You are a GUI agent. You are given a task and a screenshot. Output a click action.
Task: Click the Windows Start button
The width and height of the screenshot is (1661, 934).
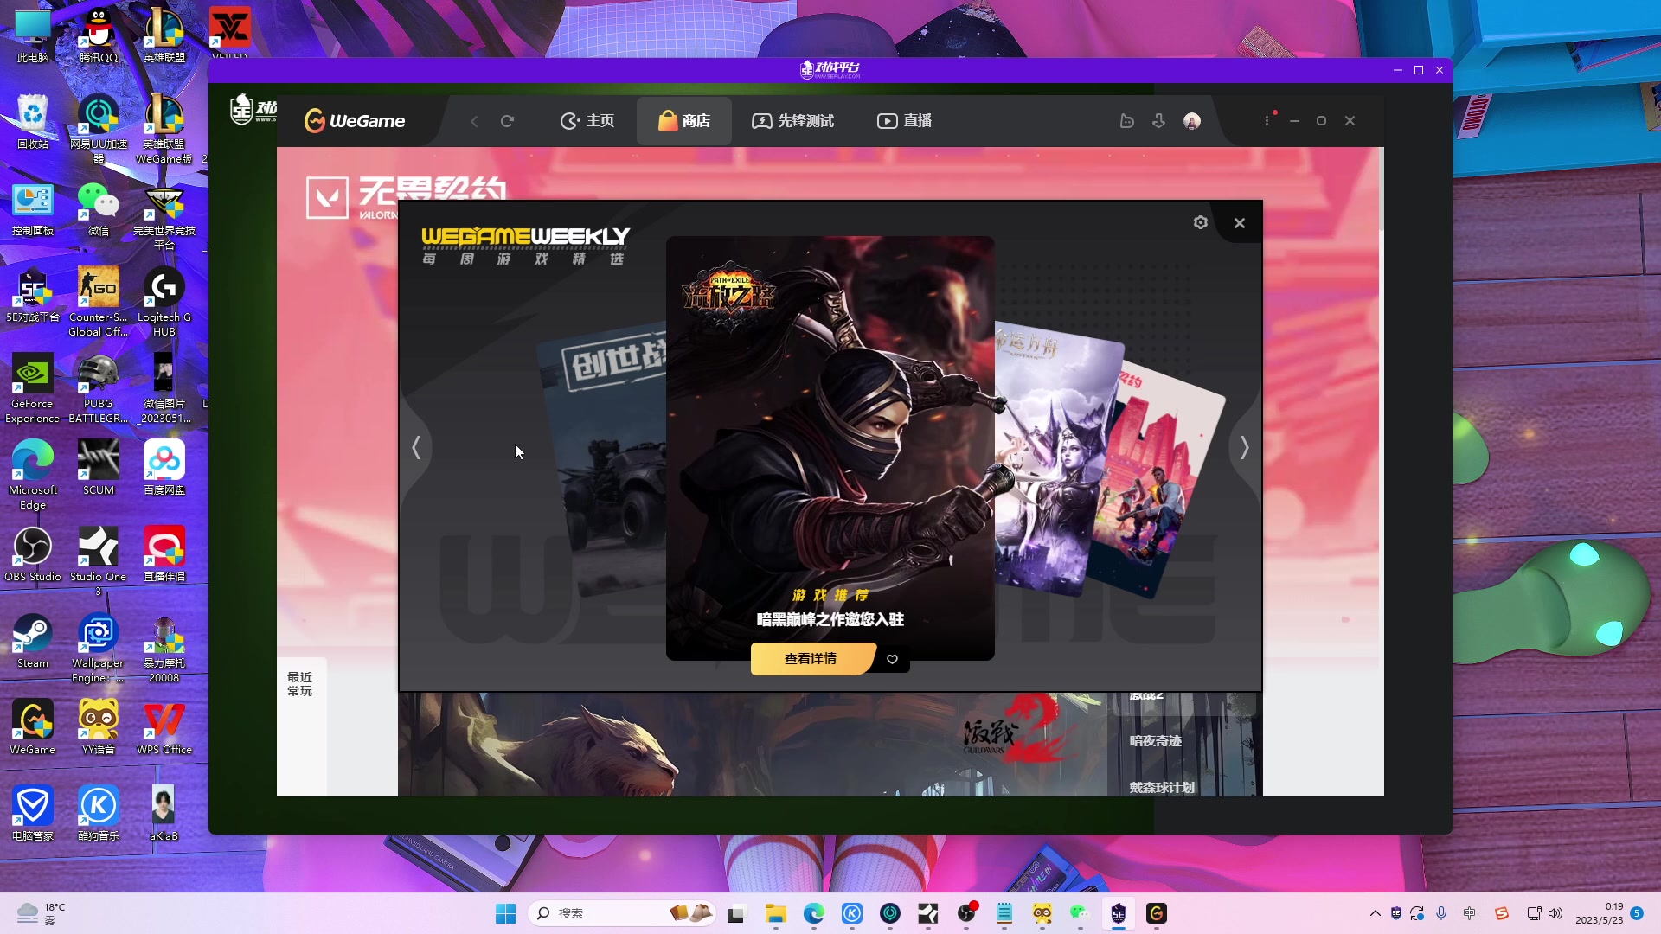point(506,913)
